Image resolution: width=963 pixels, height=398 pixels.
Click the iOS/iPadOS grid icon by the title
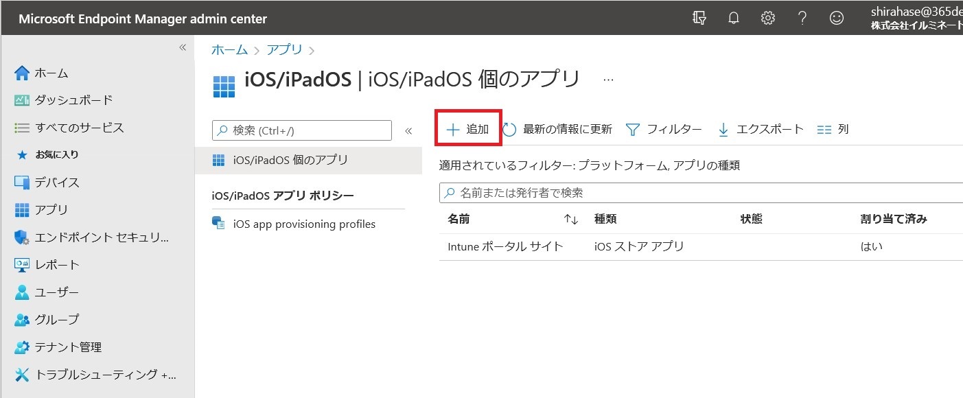click(224, 85)
